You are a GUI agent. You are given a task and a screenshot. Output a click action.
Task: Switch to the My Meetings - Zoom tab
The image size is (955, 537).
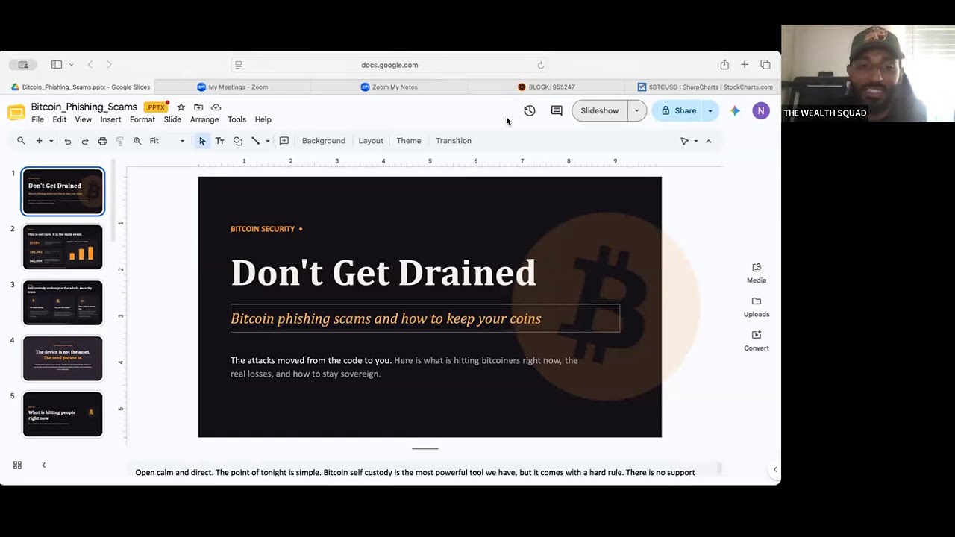click(x=233, y=87)
